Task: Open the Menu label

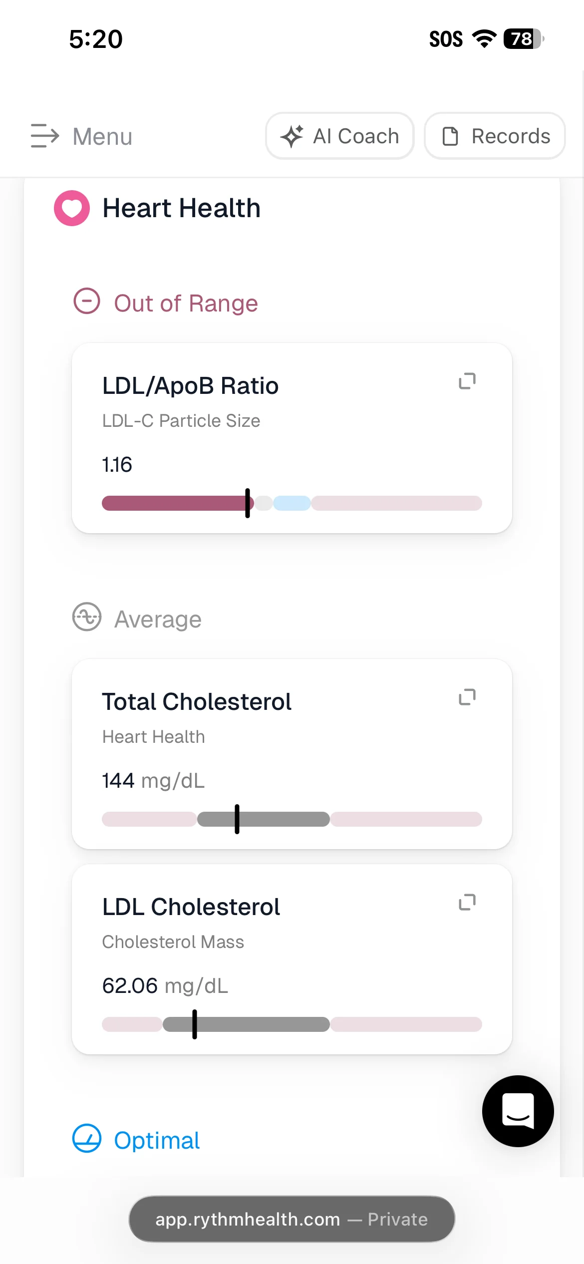Action: click(x=102, y=136)
